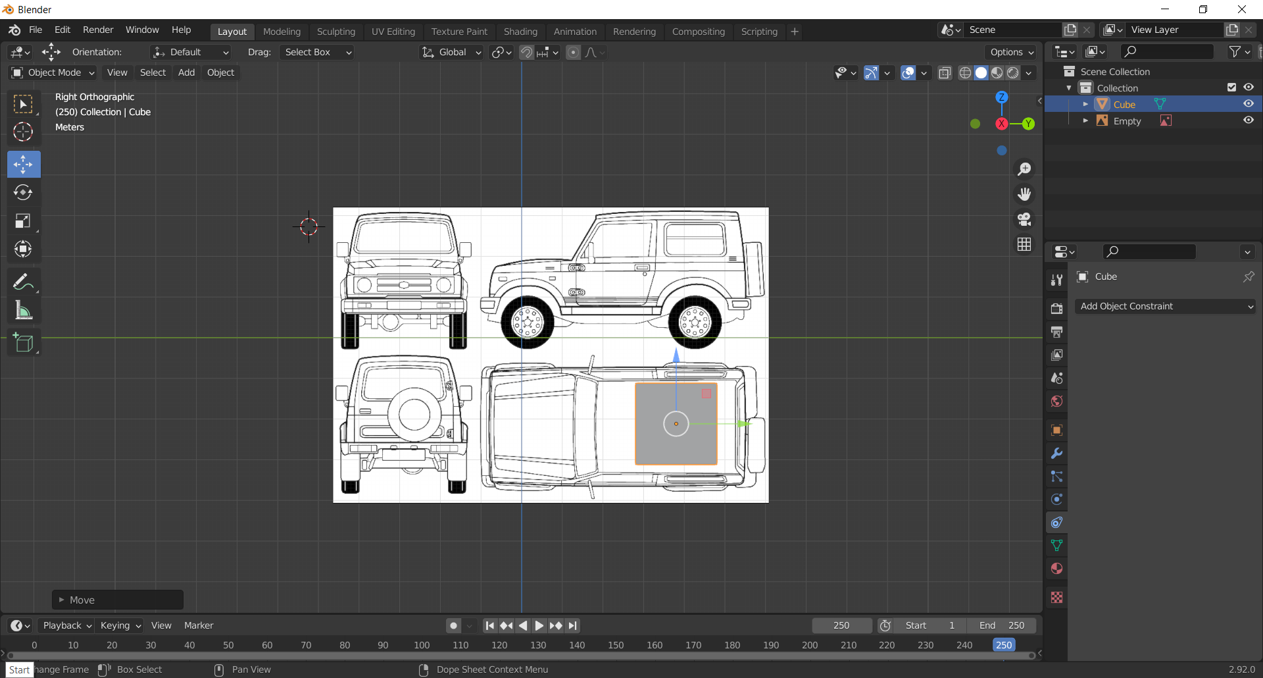Open the Drag Select Box dropdown

pos(317,52)
